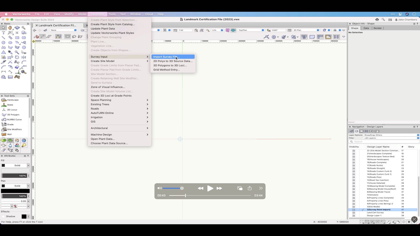Click the share button in video player

pos(249,188)
